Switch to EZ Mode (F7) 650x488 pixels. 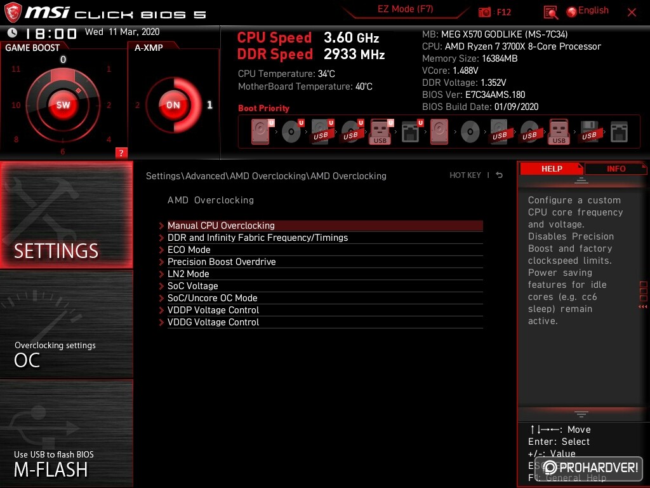[x=405, y=9]
